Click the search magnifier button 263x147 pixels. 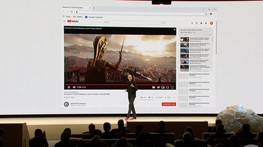tap(163, 23)
